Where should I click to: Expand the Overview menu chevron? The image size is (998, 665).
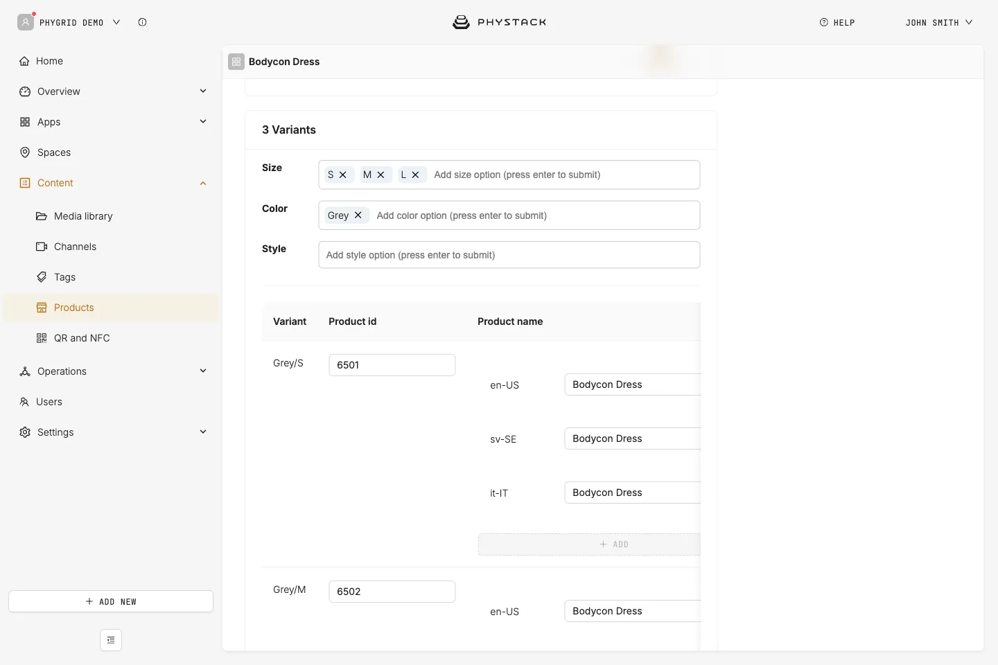tap(203, 91)
